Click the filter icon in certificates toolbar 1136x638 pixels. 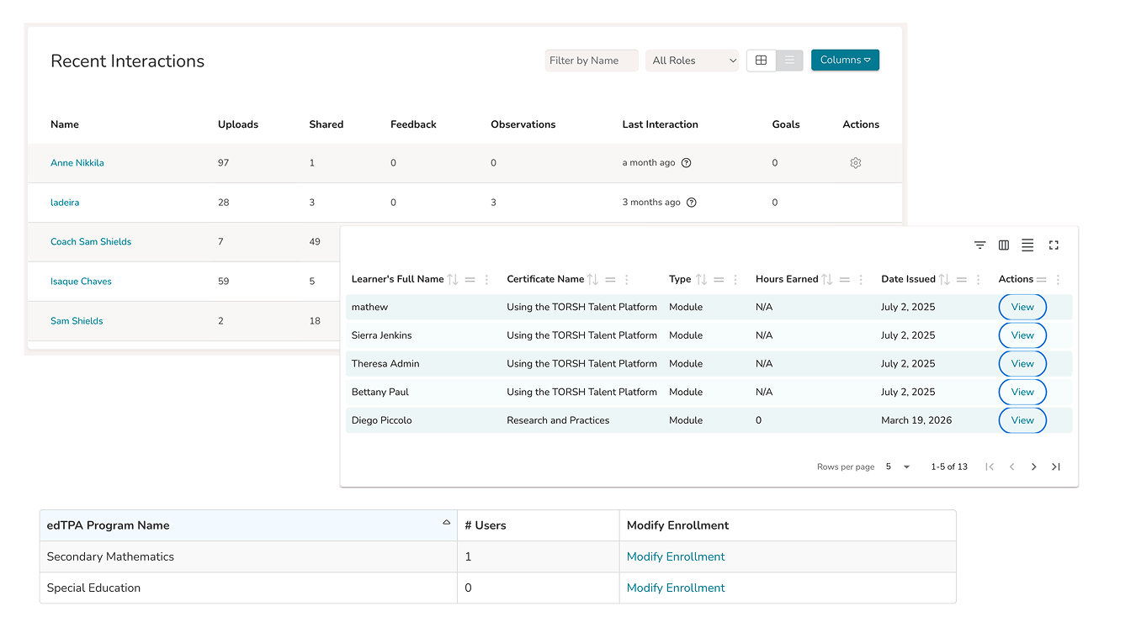(979, 245)
